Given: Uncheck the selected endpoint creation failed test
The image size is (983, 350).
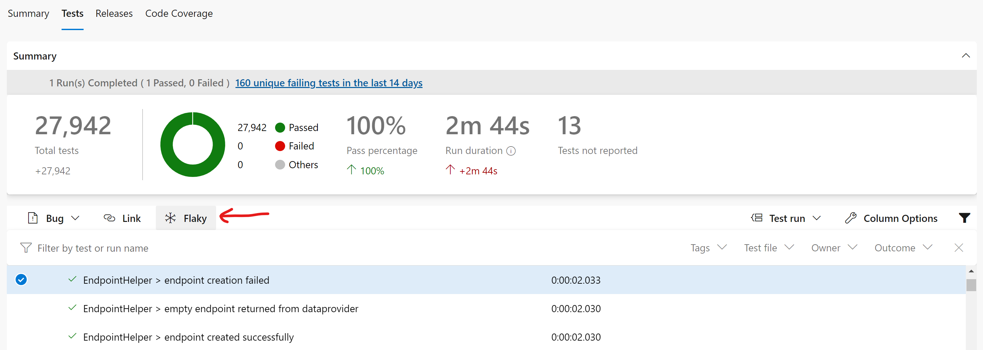Looking at the screenshot, I should click(21, 279).
